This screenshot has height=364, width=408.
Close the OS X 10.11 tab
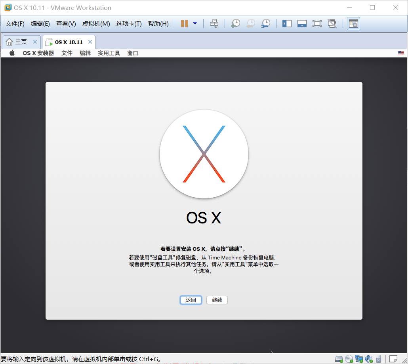[x=90, y=42]
